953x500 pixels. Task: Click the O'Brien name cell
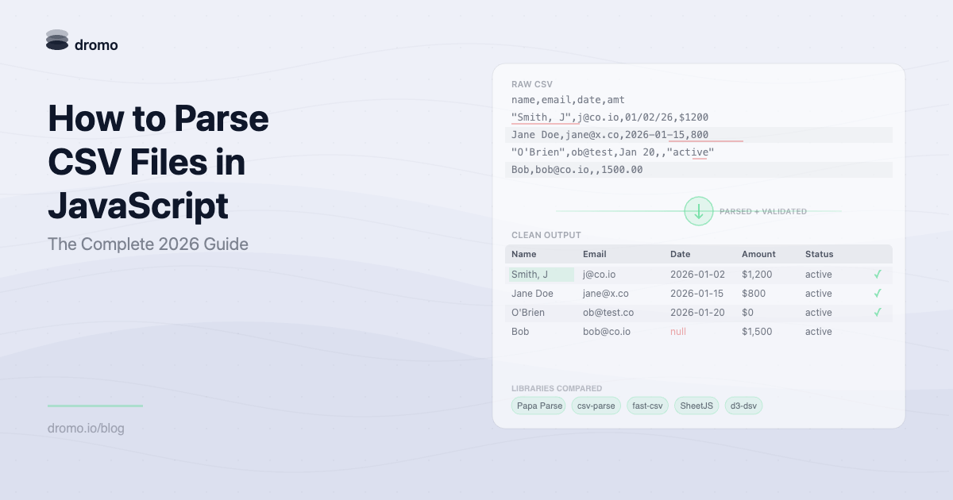528,313
